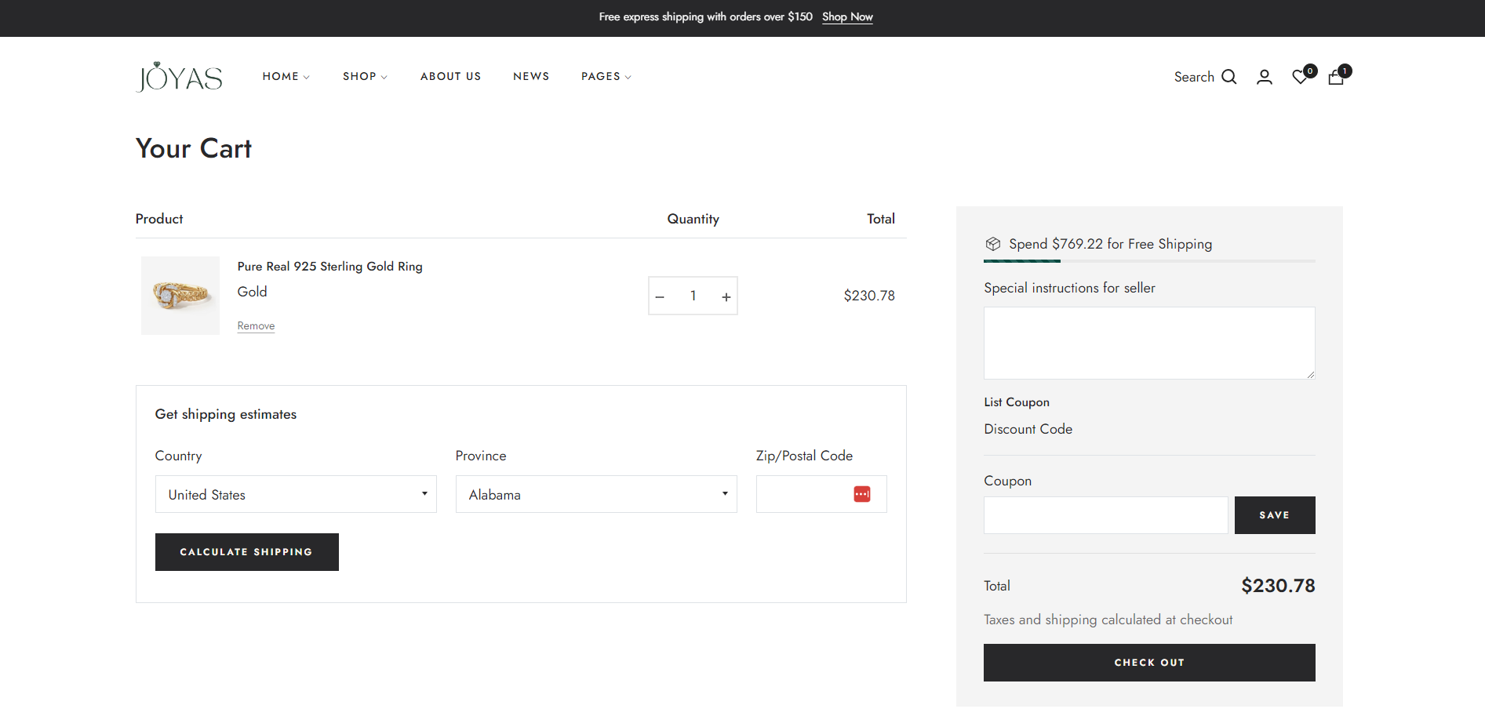Go to NEWS page
Viewport: 1485px width, 716px height.
tap(531, 76)
